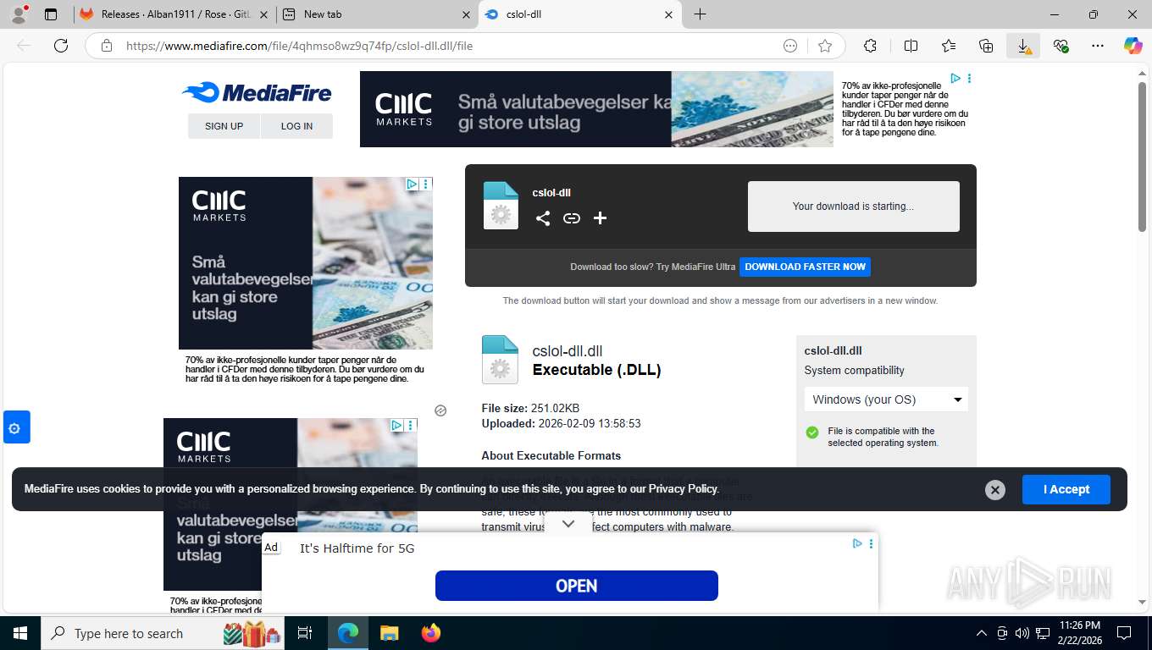The image size is (1152, 650).
Task: Click the share icon for cslol-dll
Action: 543,218
